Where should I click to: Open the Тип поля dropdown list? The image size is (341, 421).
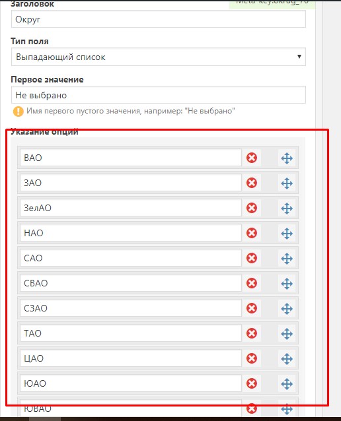[x=159, y=57]
